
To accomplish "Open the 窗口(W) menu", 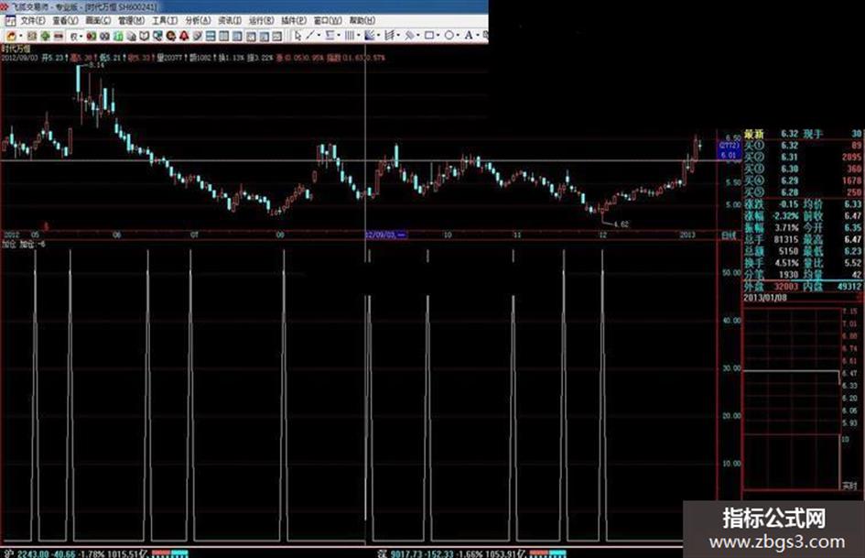I will [328, 20].
